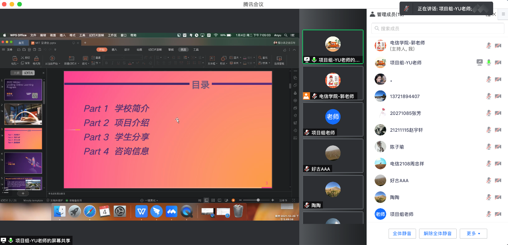Click the WPS Office icon in the dock
Screen dimensions: 508x245
(x=141, y=211)
